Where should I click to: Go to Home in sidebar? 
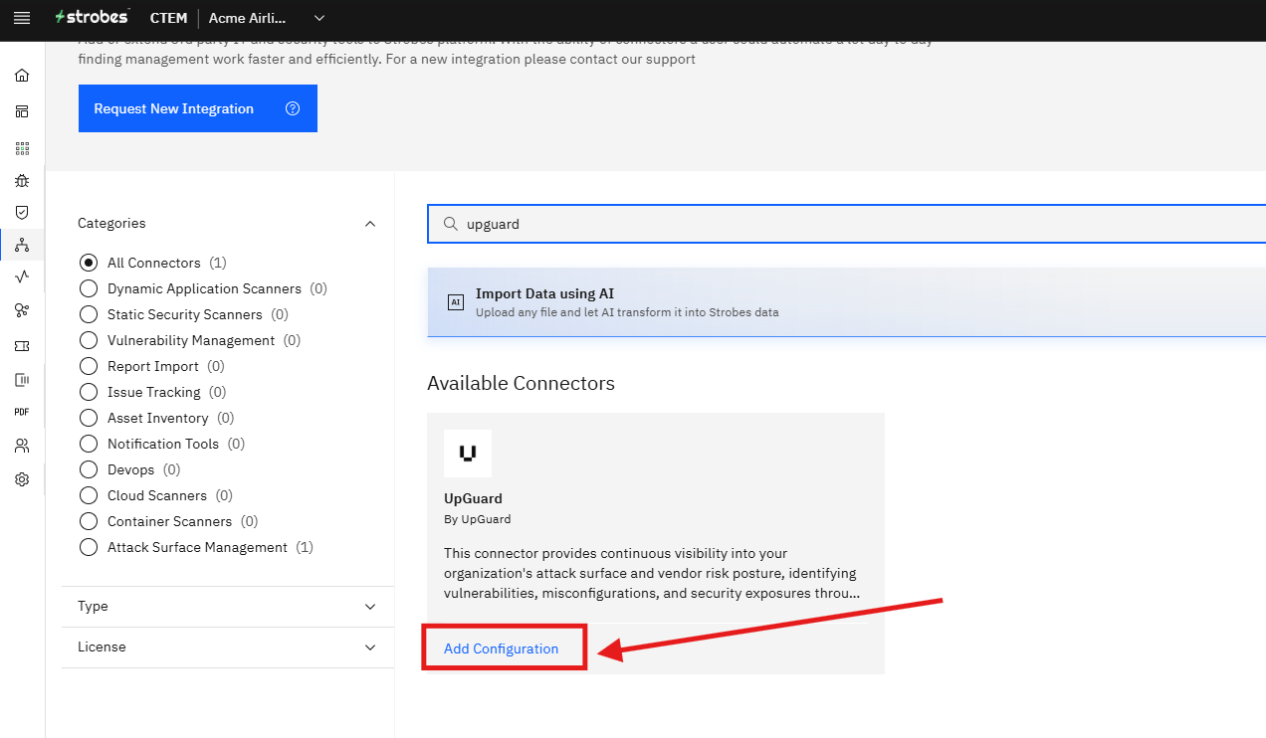click(22, 76)
